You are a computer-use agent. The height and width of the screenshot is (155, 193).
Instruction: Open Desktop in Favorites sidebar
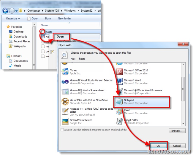coord(16,32)
